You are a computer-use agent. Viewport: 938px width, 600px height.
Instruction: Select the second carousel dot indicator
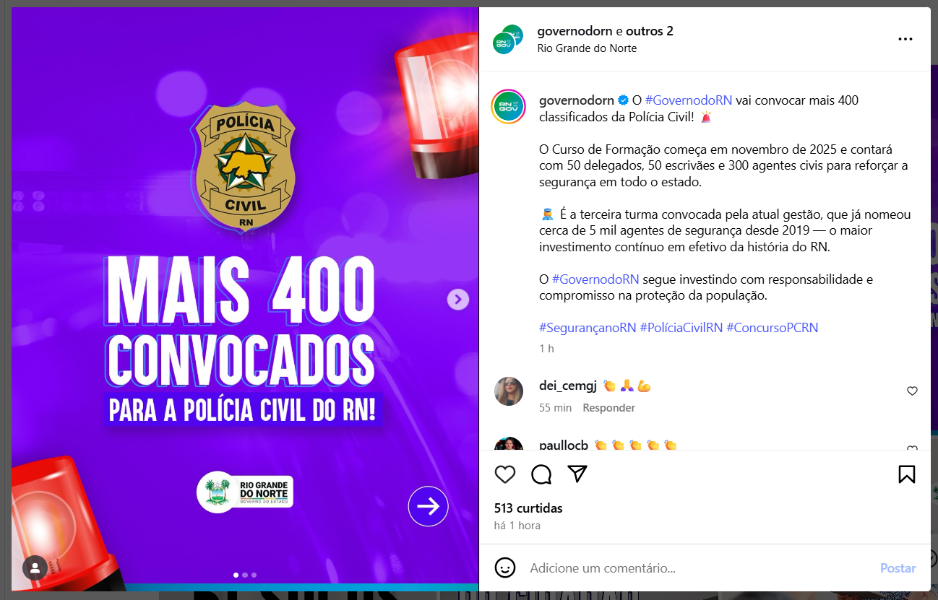pyautogui.click(x=245, y=575)
